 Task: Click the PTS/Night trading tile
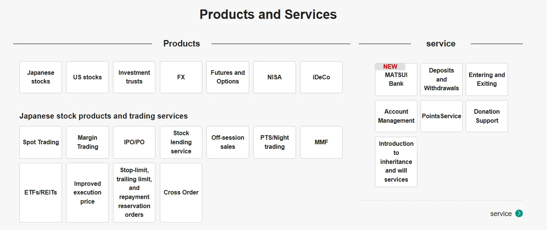pyautogui.click(x=274, y=142)
